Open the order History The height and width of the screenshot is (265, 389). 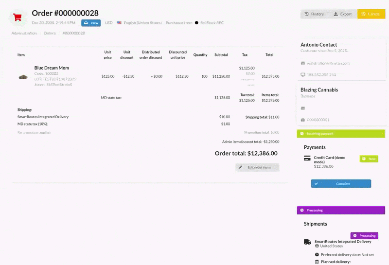pos(314,14)
